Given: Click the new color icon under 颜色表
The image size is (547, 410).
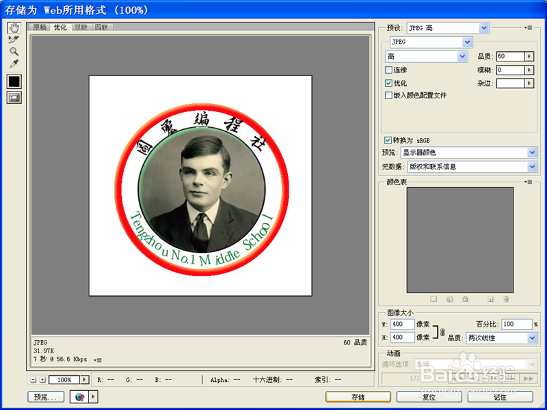Looking at the screenshot, I should (x=490, y=299).
